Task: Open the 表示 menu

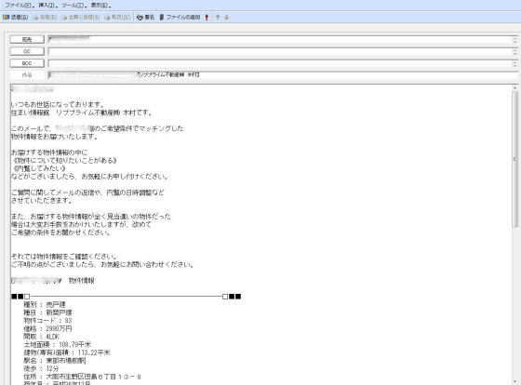Action: [x=100, y=6]
